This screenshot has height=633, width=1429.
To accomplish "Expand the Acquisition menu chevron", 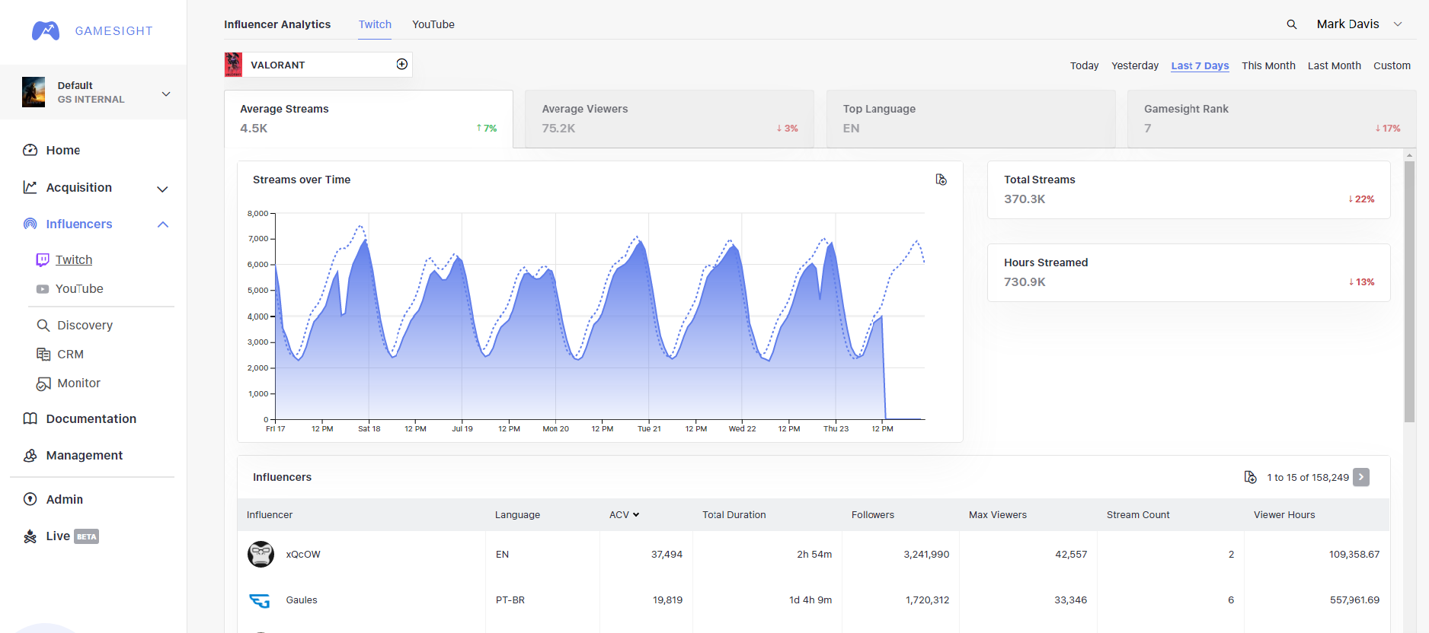I will (x=162, y=189).
